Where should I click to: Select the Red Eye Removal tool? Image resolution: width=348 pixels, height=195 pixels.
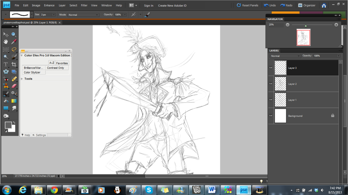pos(6,79)
